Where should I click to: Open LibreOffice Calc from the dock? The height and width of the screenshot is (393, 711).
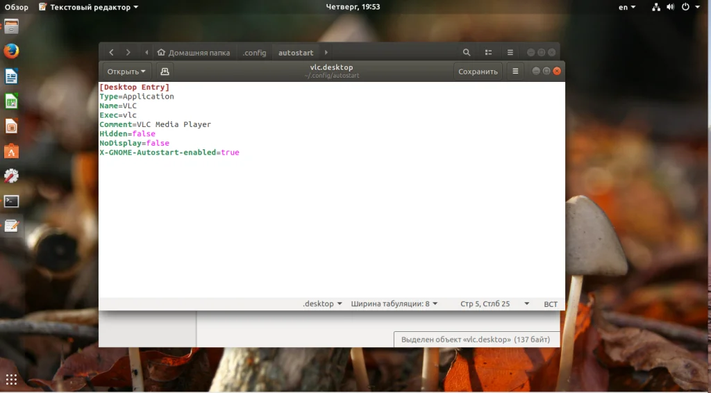coord(11,101)
